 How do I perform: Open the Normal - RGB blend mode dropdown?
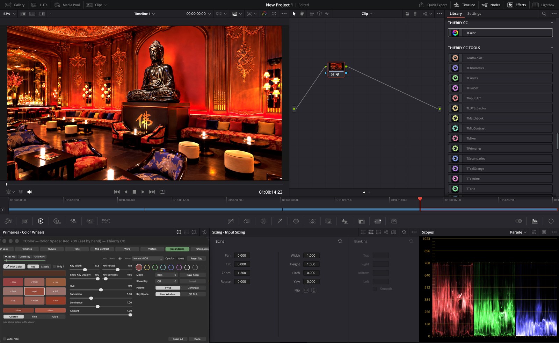coord(148,259)
